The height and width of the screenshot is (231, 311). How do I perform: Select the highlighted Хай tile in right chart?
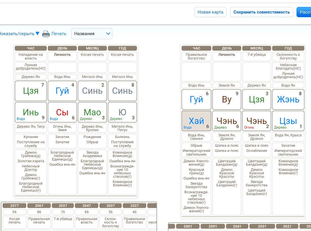coord(196,121)
